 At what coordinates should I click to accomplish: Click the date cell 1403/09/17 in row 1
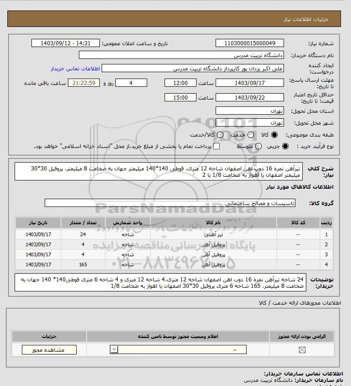(x=38, y=234)
